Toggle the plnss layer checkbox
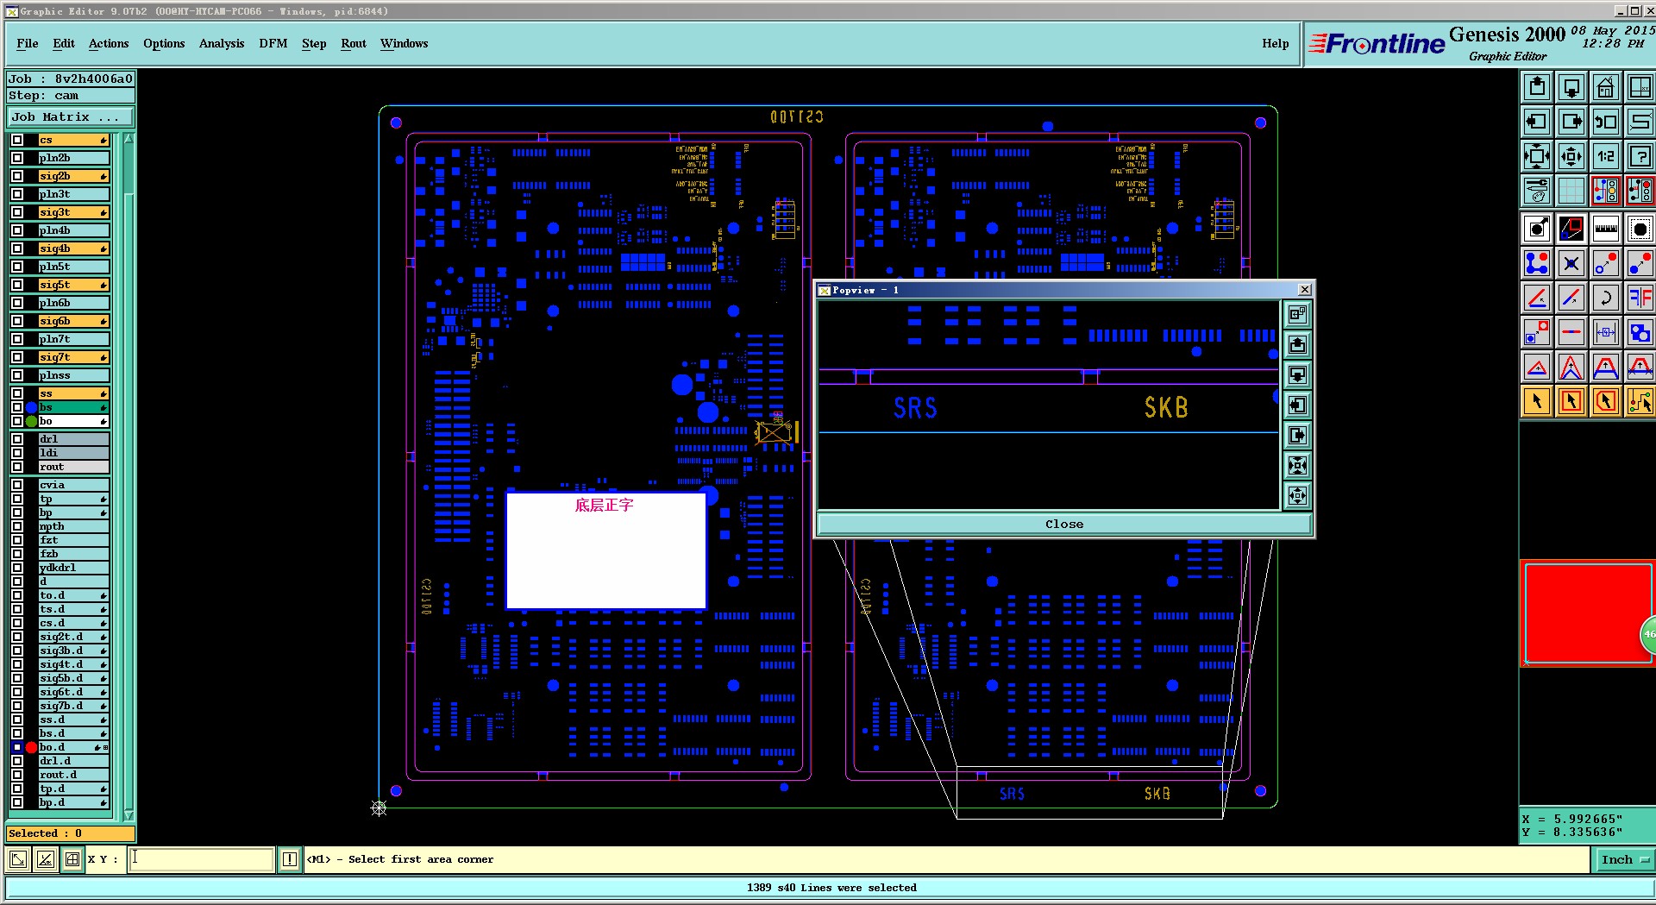 pos(17,375)
